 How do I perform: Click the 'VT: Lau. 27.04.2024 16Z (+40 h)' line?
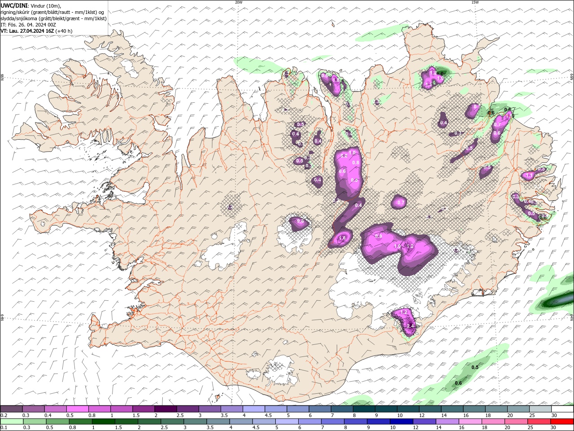(x=36, y=31)
